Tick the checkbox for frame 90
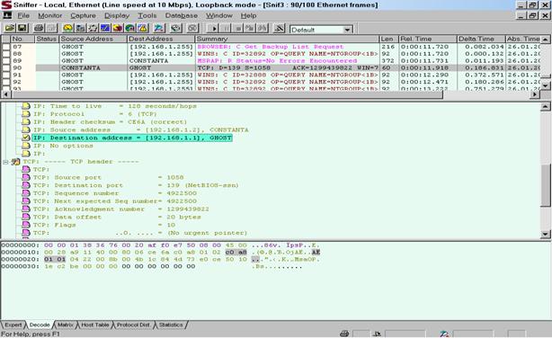 [6, 68]
